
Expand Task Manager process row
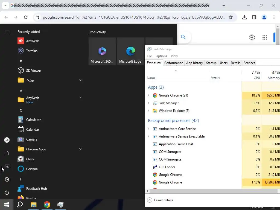[148, 103]
